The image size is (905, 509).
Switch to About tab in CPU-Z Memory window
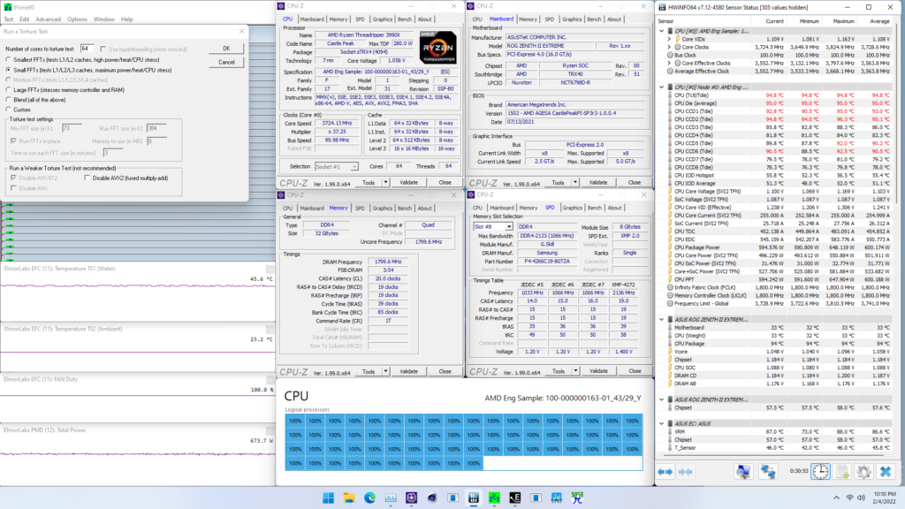coord(425,209)
